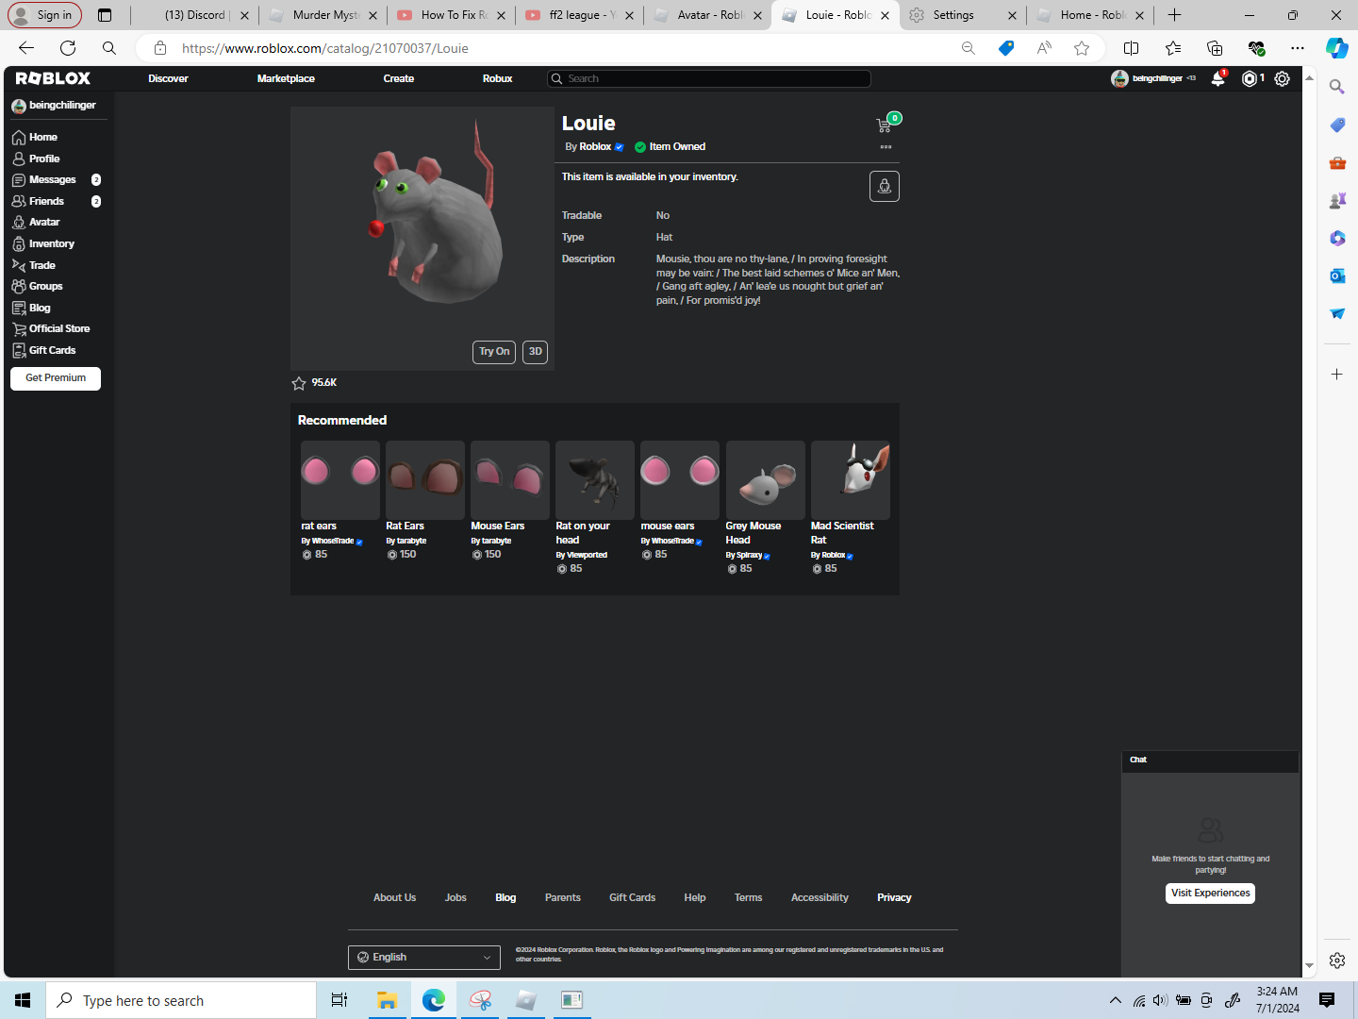The width and height of the screenshot is (1358, 1019).
Task: Open a new browser tab
Action: click(x=1174, y=15)
